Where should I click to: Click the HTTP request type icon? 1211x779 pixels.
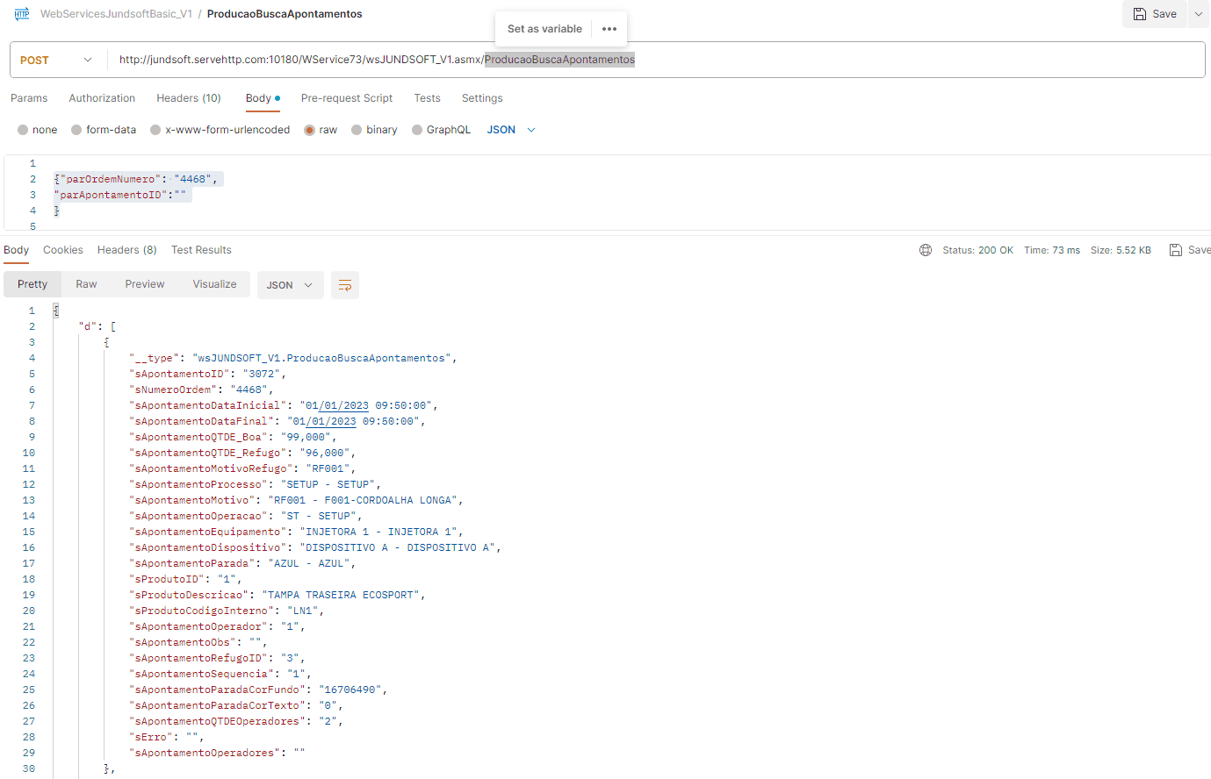point(22,14)
